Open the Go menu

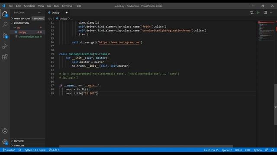(x=49, y=6)
